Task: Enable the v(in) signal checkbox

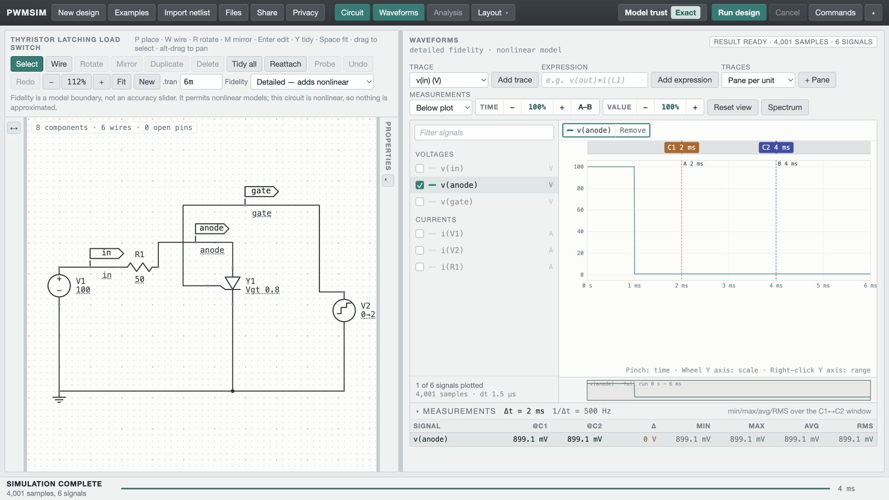Action: point(419,168)
